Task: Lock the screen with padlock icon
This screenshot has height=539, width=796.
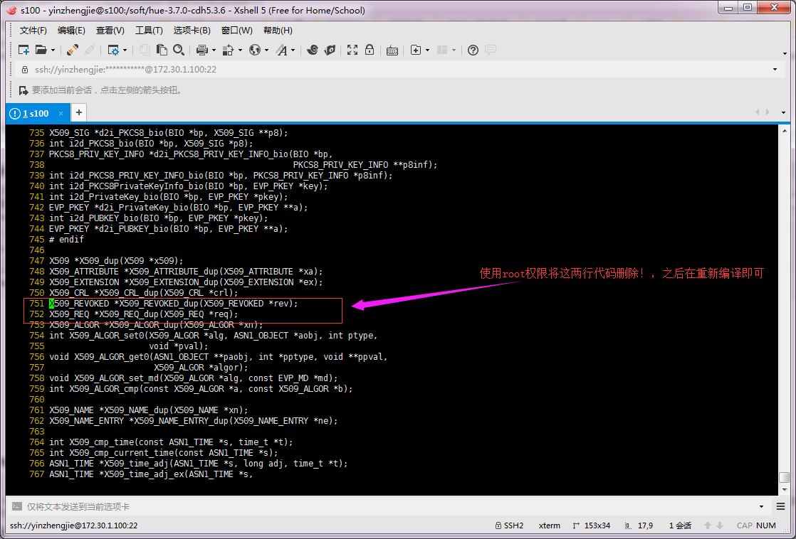Action: (x=370, y=50)
